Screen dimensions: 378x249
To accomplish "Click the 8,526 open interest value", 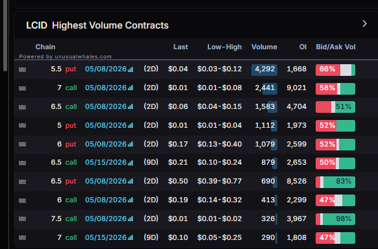I will point(297,181).
